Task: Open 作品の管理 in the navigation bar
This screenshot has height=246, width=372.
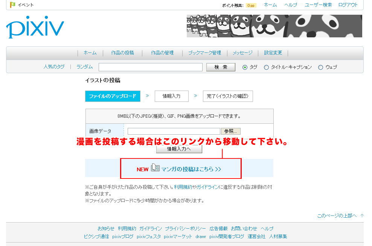Action: click(162, 53)
